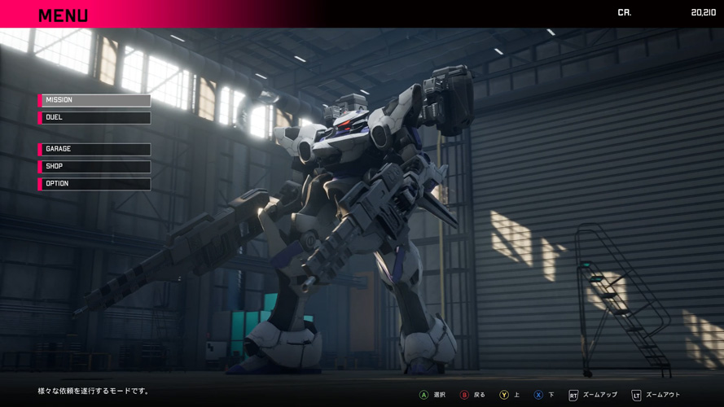Open the GARAGE menu entry
Screen dimensions: 724x407
coord(94,149)
